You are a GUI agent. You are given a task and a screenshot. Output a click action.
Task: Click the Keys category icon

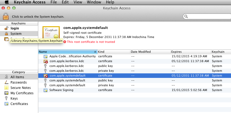pyautogui.click(x=6, y=99)
